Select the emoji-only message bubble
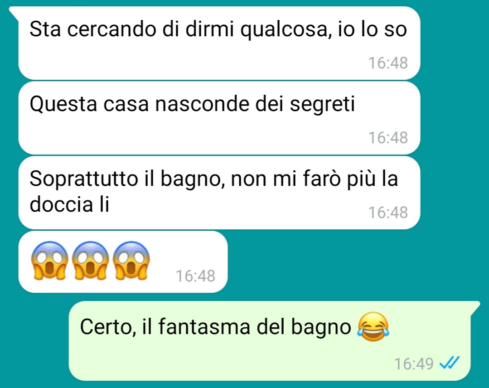 coord(123,262)
